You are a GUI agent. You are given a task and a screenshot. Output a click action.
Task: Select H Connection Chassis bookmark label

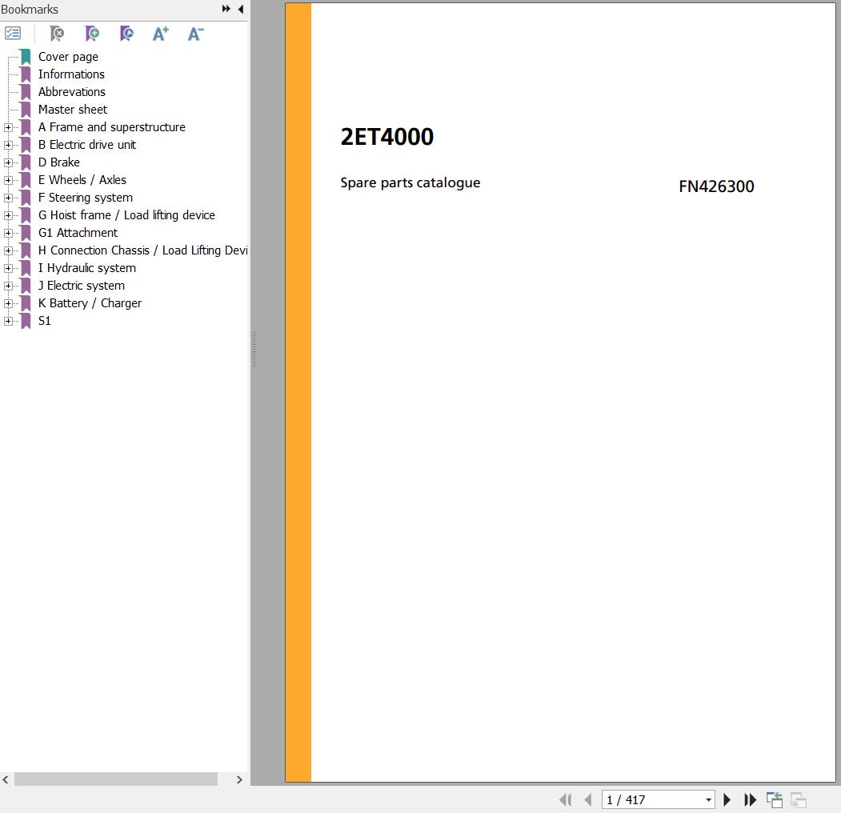coord(142,250)
